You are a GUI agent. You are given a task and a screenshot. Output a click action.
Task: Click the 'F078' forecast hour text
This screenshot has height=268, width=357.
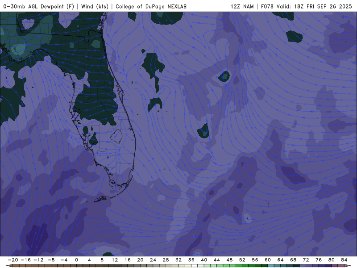coord(267,6)
